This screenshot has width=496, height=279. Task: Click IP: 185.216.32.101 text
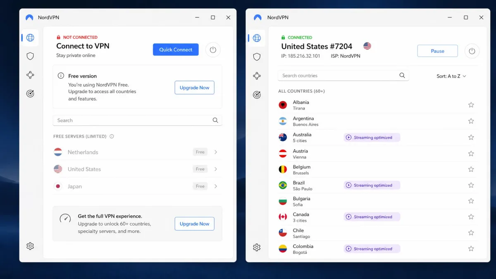pyautogui.click(x=301, y=56)
